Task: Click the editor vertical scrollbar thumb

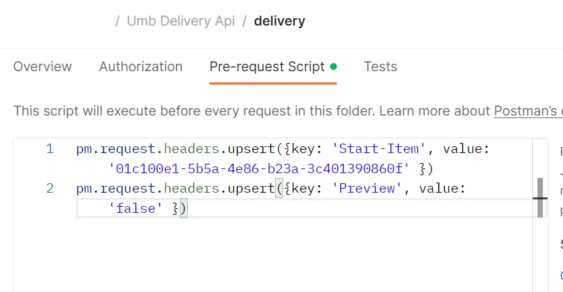Action: [540, 197]
